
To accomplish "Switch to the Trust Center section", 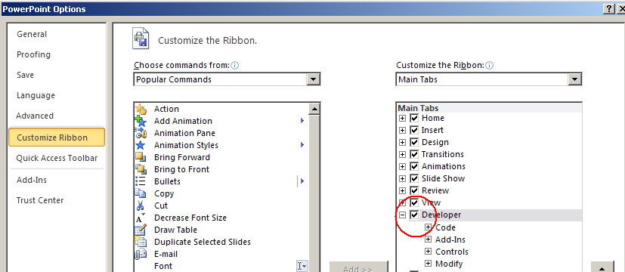I will (40, 200).
